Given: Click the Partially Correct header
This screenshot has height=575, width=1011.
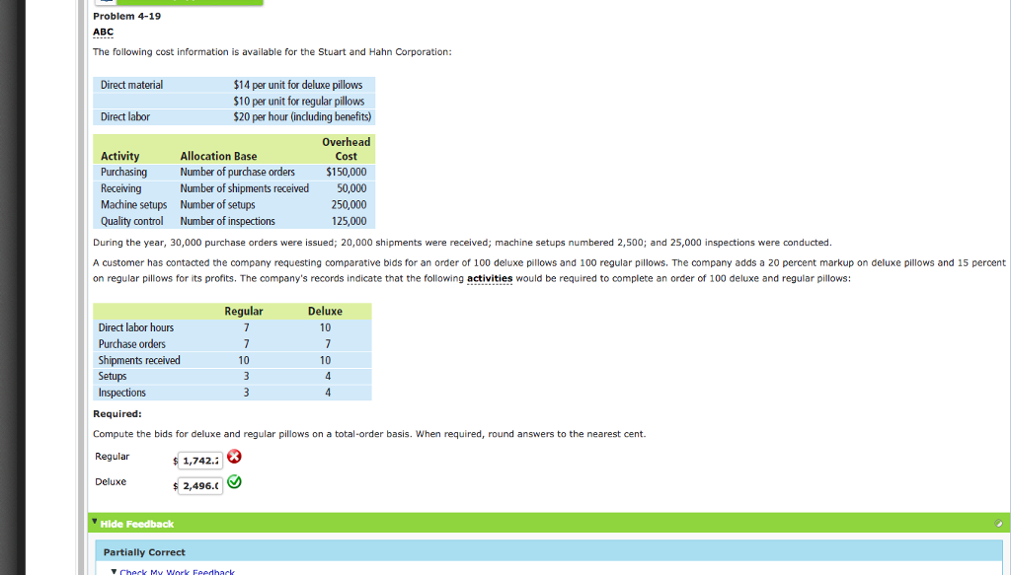Looking at the screenshot, I should (x=142, y=551).
